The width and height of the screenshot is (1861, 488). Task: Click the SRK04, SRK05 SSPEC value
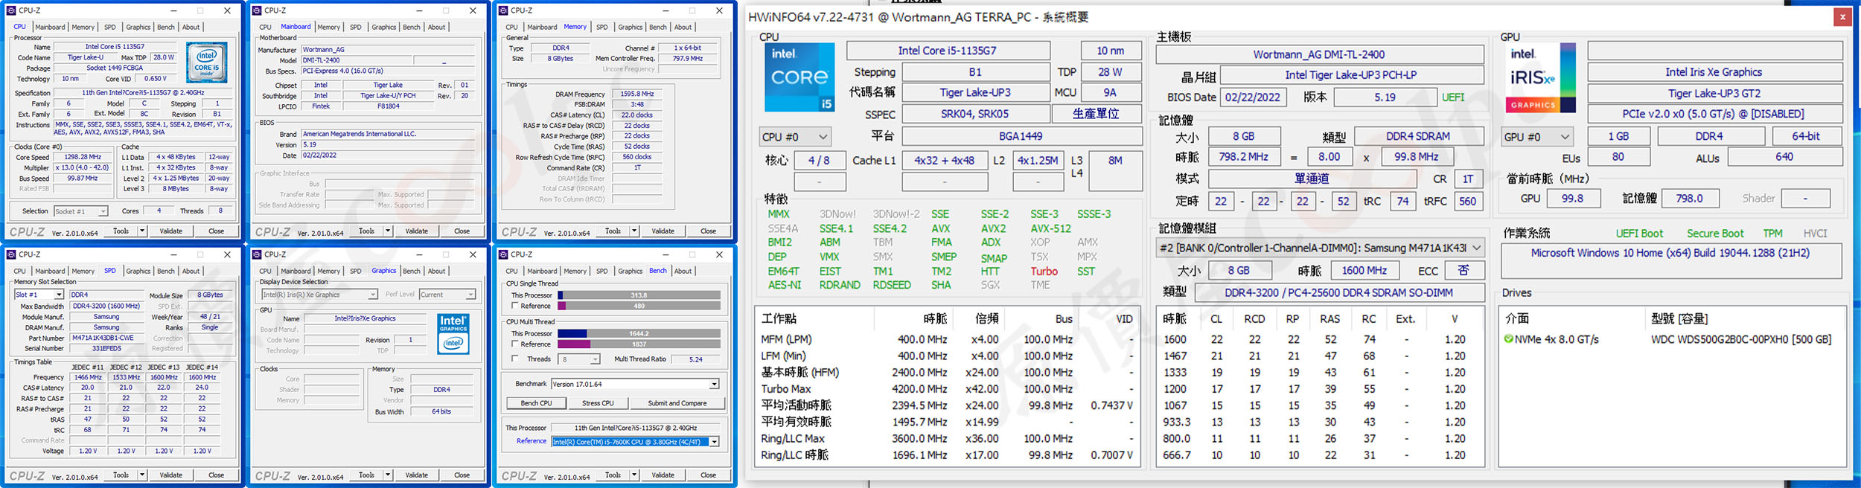[974, 114]
